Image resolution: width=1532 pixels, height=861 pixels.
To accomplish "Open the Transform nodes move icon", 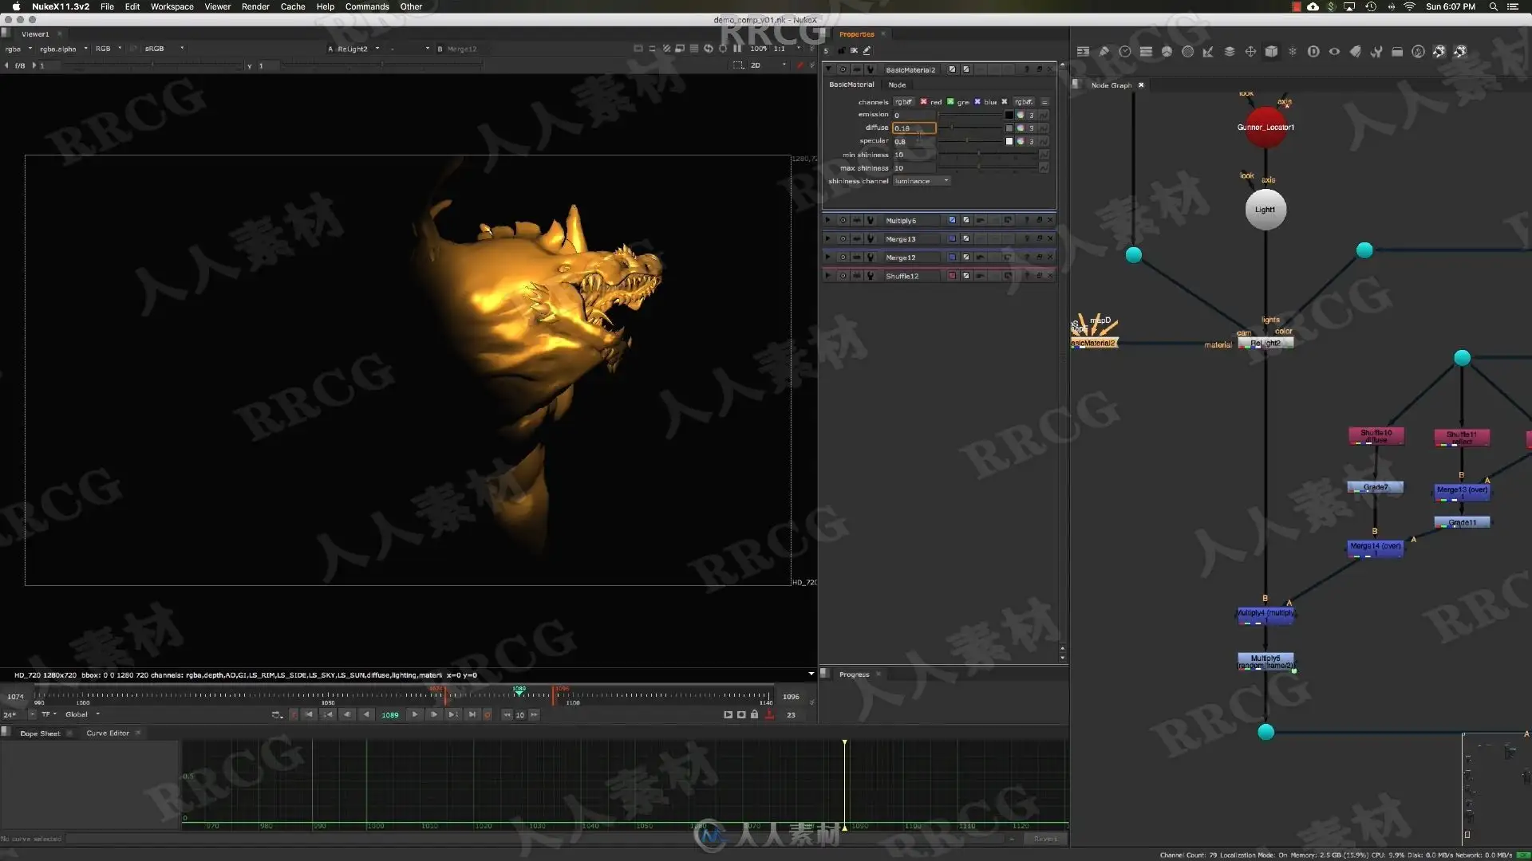I will coord(1250,51).
